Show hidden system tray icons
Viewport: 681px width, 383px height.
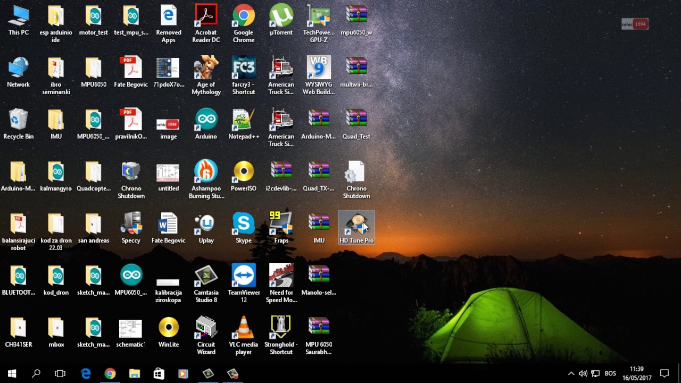(571, 373)
